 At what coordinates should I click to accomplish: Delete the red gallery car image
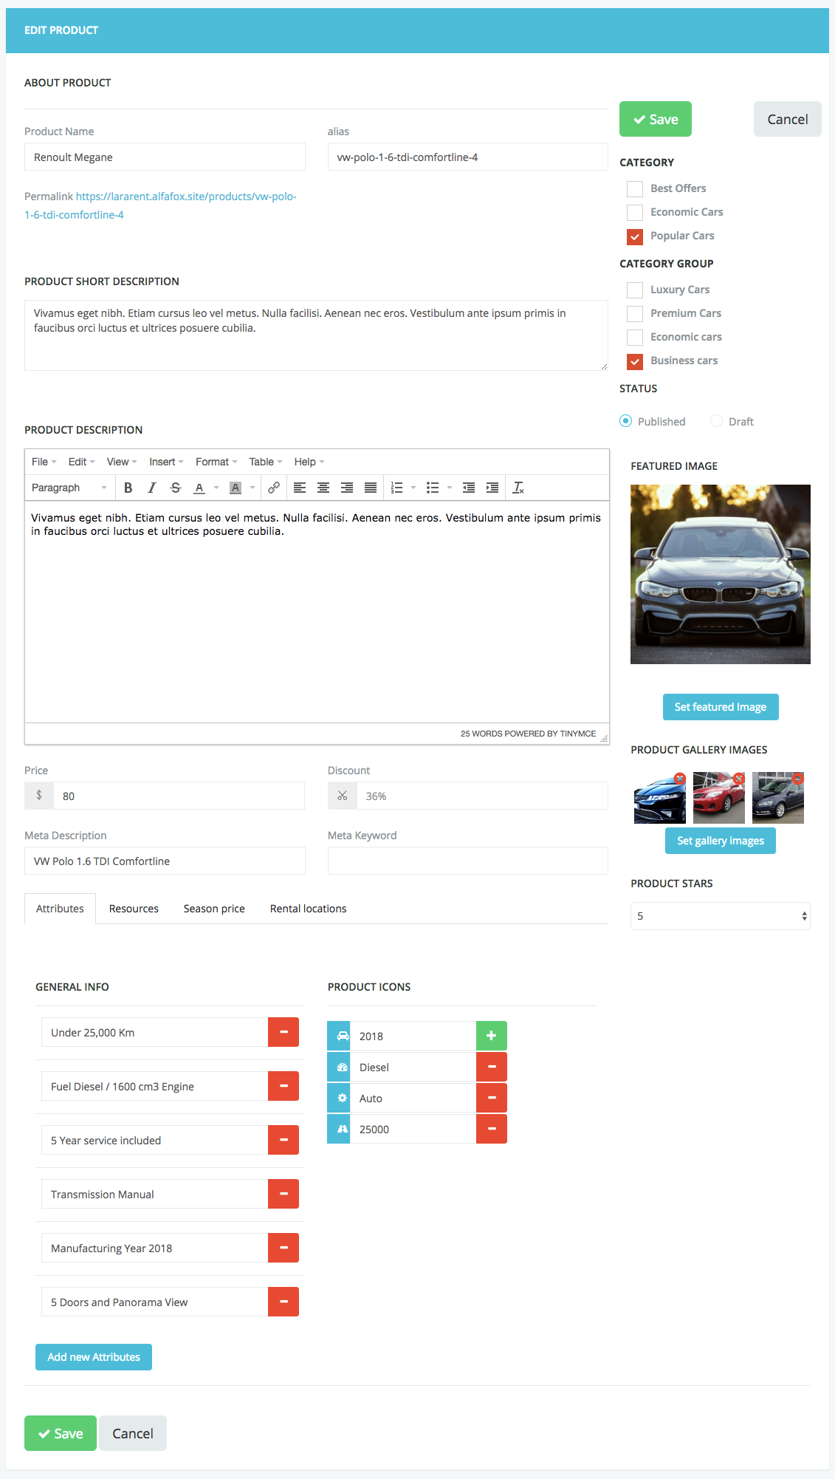739,778
